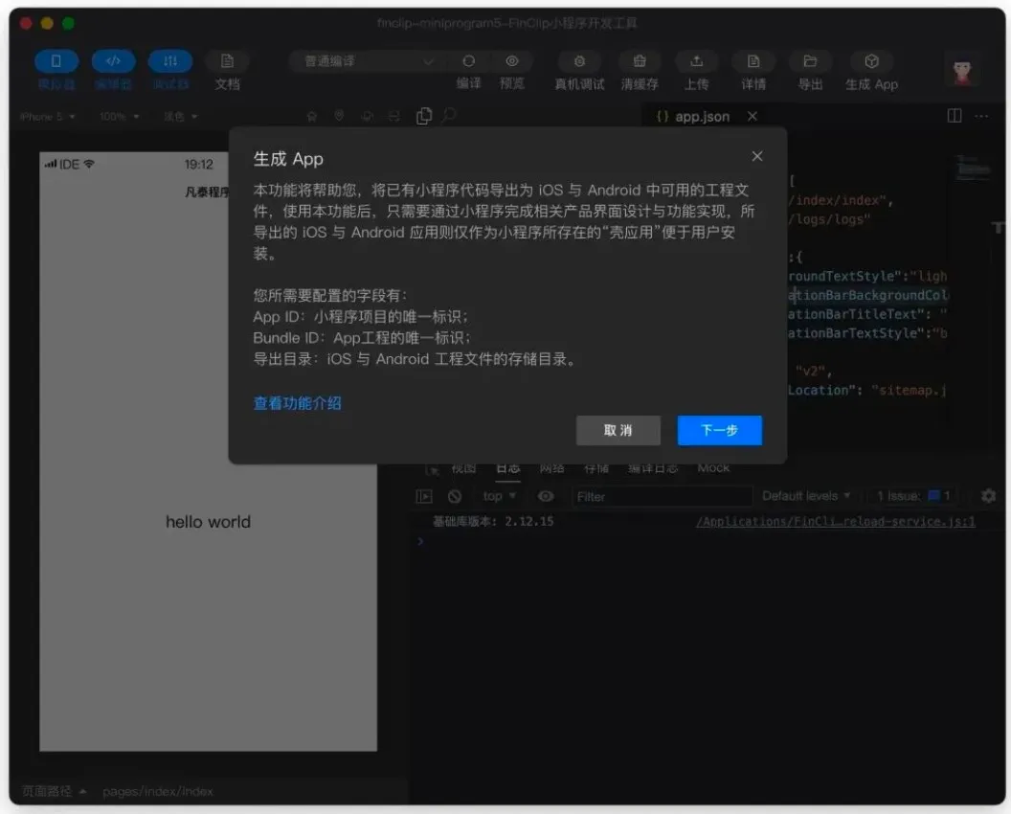This screenshot has width=1011, height=814.
Task: Expand the Default levels dropdown
Action: tap(806, 496)
